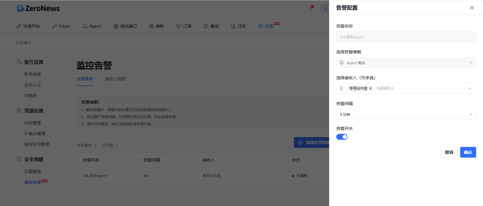Toggle the 告警开关 switch off

(342, 137)
